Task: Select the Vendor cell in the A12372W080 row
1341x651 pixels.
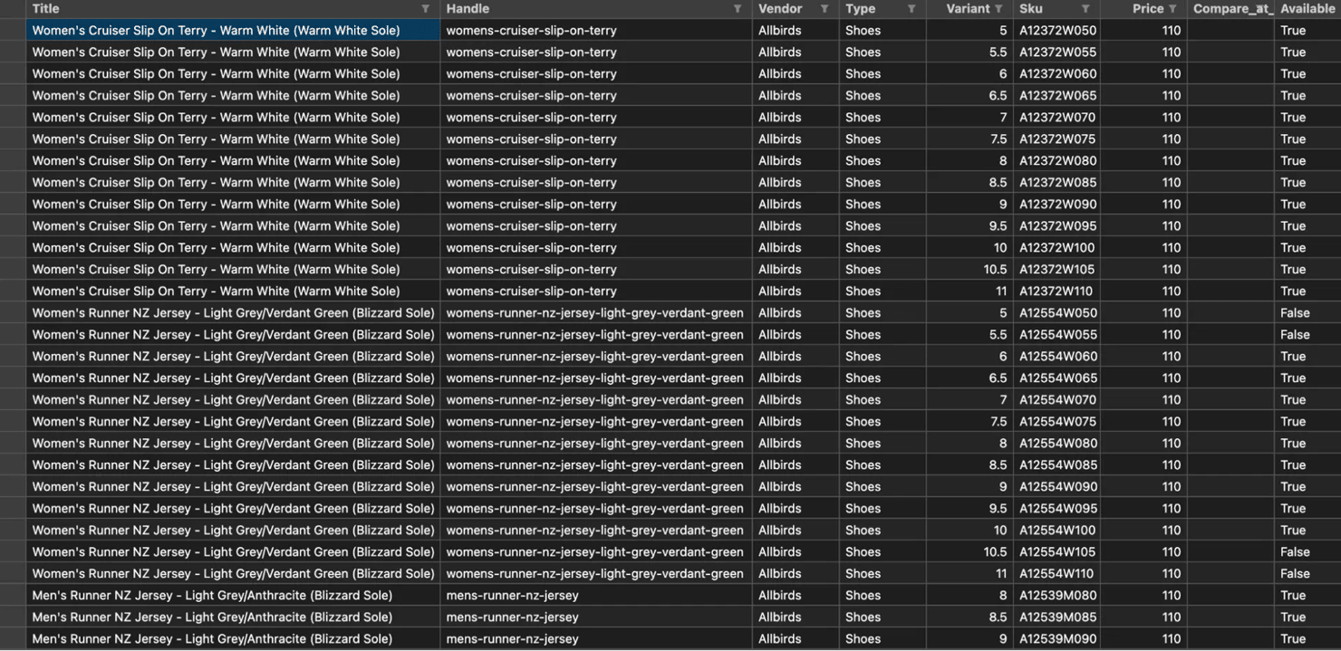Action: 779,161
